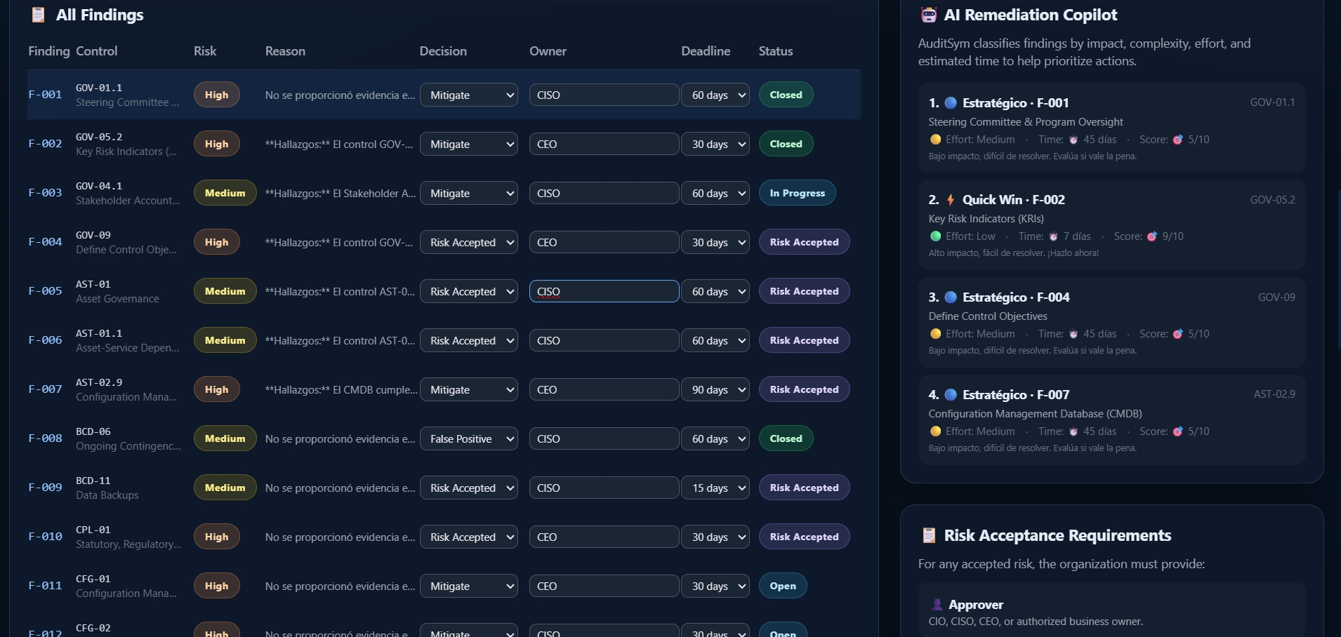The image size is (1341, 637).
Task: Open the 15 days deadline dropdown for F-009
Action: 715,488
